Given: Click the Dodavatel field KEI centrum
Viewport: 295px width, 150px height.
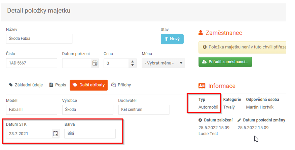Looking at the screenshot, I should (x=144, y=110).
